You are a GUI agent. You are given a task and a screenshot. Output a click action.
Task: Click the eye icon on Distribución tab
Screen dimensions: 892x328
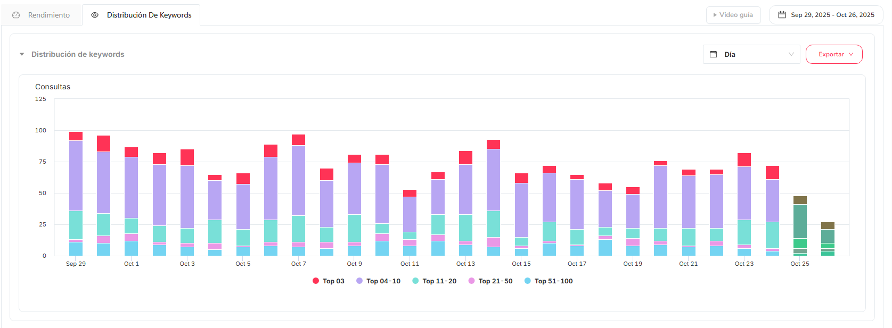[95, 15]
